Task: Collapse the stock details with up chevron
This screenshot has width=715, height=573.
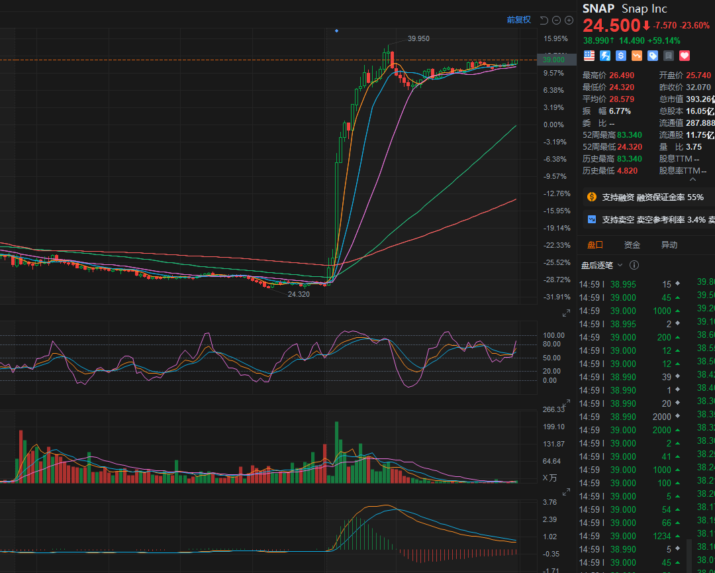Action: click(692, 180)
